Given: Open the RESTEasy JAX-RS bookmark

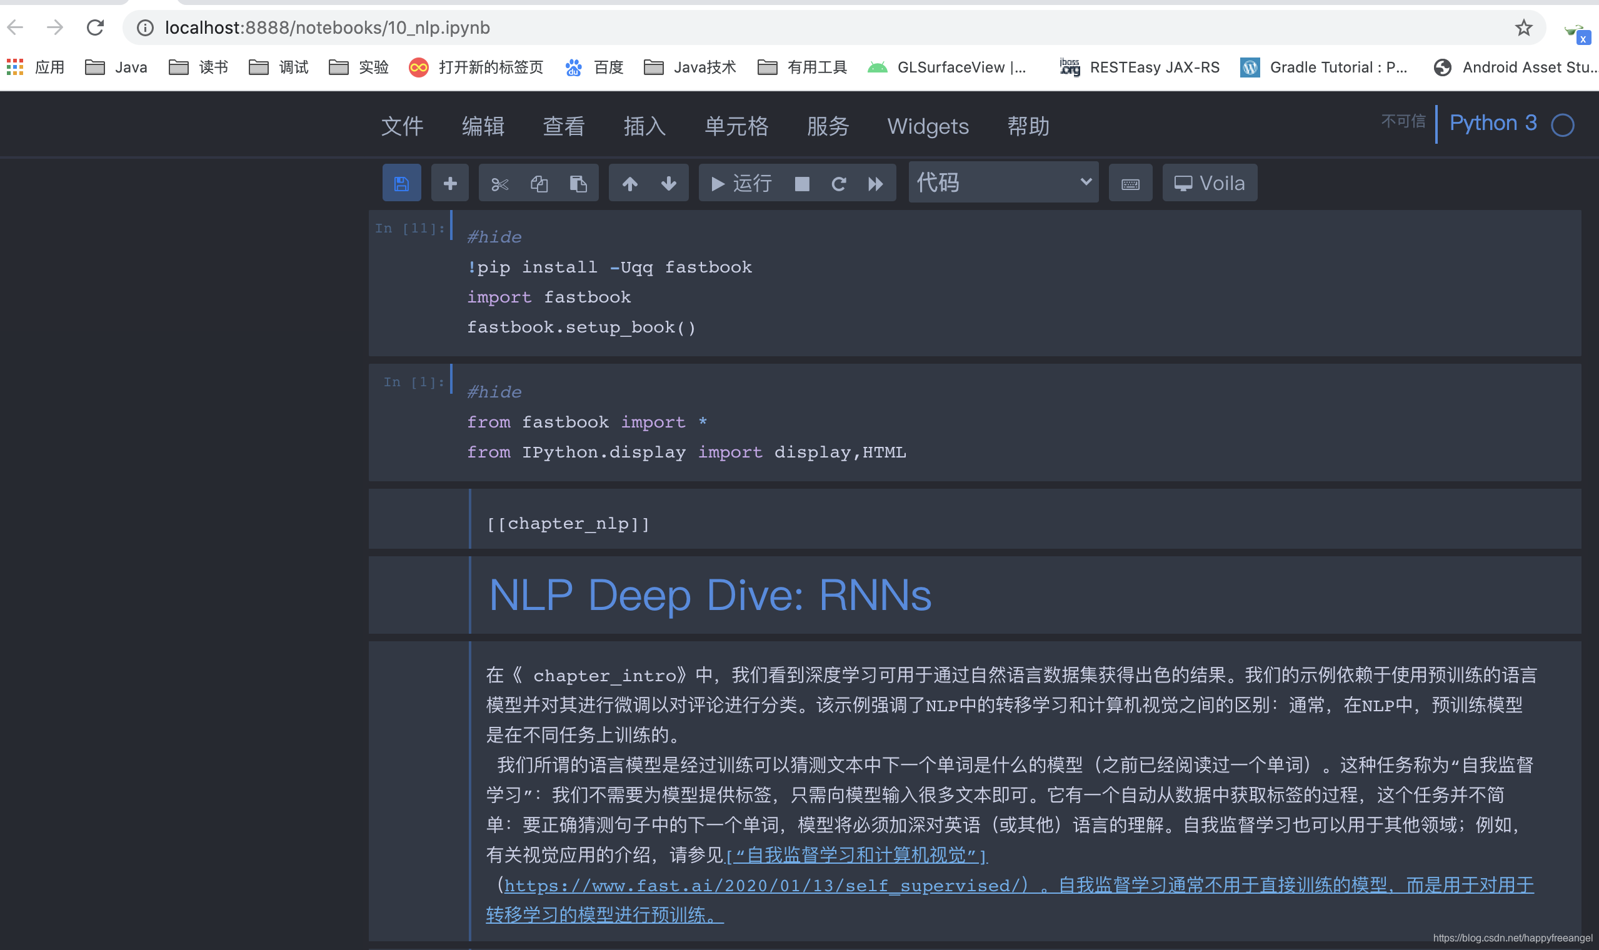Looking at the screenshot, I should (1140, 67).
